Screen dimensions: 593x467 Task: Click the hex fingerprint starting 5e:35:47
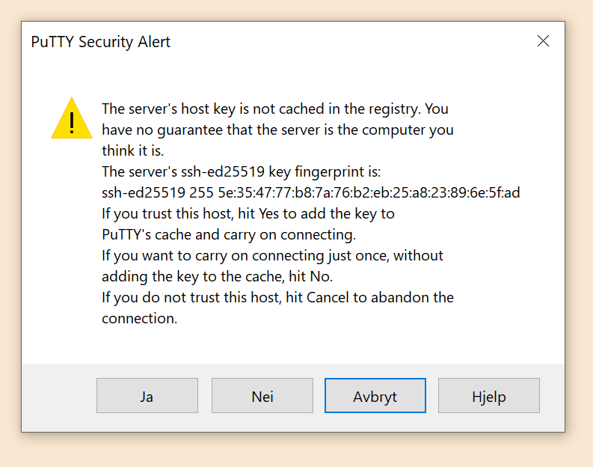(x=369, y=192)
